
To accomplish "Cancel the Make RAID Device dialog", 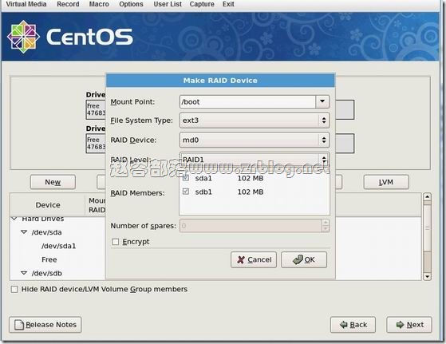I will pyautogui.click(x=254, y=259).
